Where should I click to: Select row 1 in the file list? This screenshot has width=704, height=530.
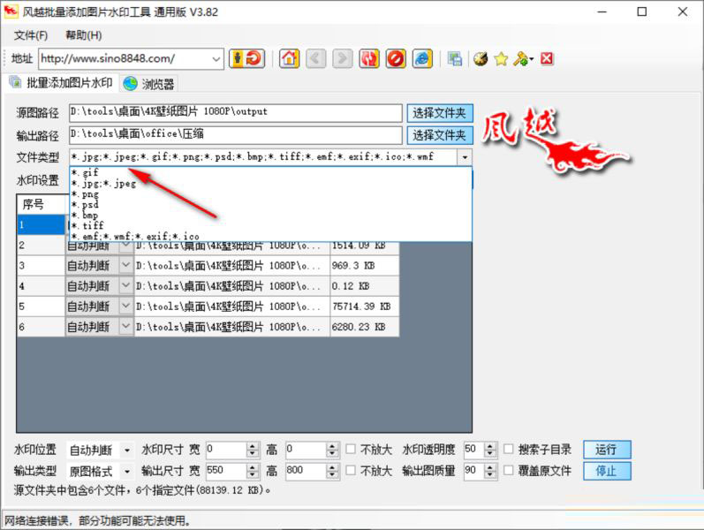42,224
